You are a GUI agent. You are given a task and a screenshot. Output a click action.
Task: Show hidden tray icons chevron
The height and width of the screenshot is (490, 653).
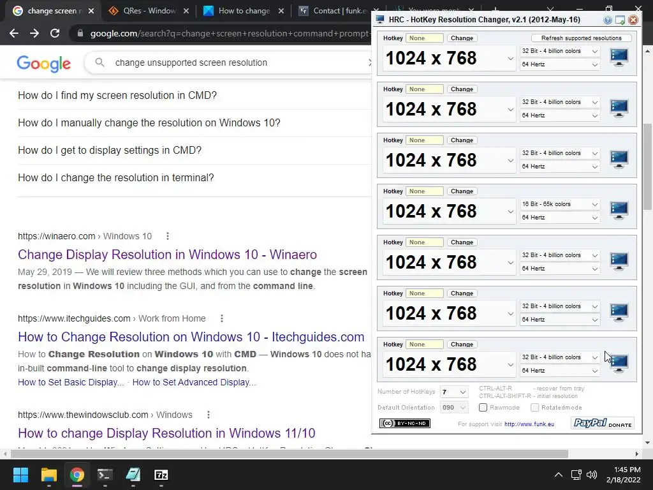tap(559, 475)
